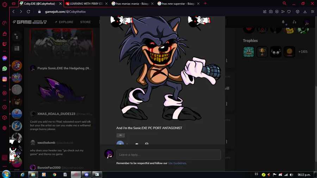The image size is (317, 178).
Task: Open browser settings gear in sidebar
Action: click(x=5, y=128)
